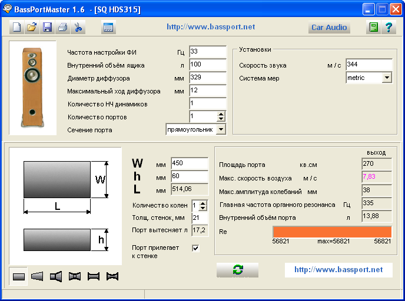Click the port width W field
Image resolution: width=405 pixels, height=301 pixels.
pyautogui.click(x=190, y=163)
